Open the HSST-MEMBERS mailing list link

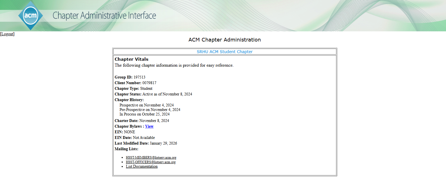pyautogui.click(x=151, y=158)
